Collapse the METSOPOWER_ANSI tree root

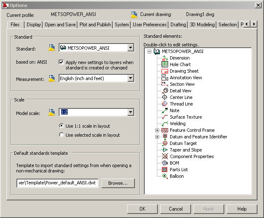(x=149, y=51)
